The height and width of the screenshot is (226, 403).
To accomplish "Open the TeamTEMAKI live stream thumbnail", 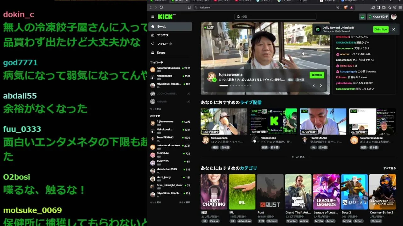I will (323, 121).
